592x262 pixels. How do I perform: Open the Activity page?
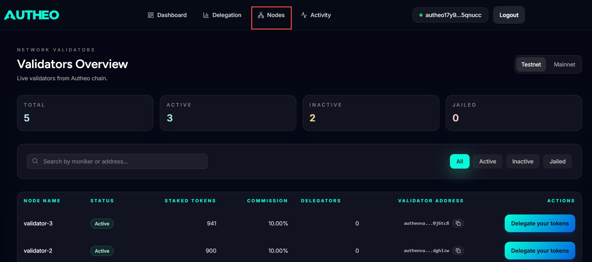tap(316, 15)
